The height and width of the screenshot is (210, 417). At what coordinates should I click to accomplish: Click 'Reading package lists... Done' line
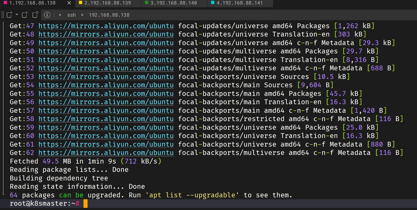point(69,170)
